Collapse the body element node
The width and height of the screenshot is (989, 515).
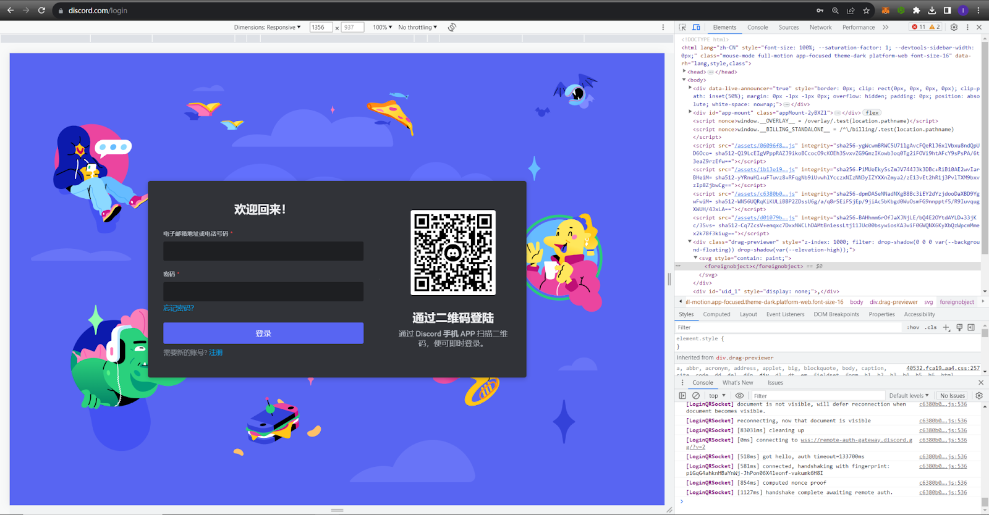click(x=684, y=80)
